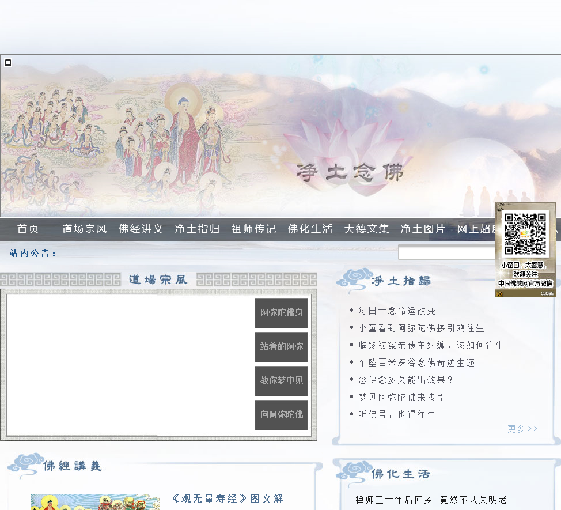The image size is (561, 510).
Task: Click the CLOSE label on QR popup
Action: (547, 294)
